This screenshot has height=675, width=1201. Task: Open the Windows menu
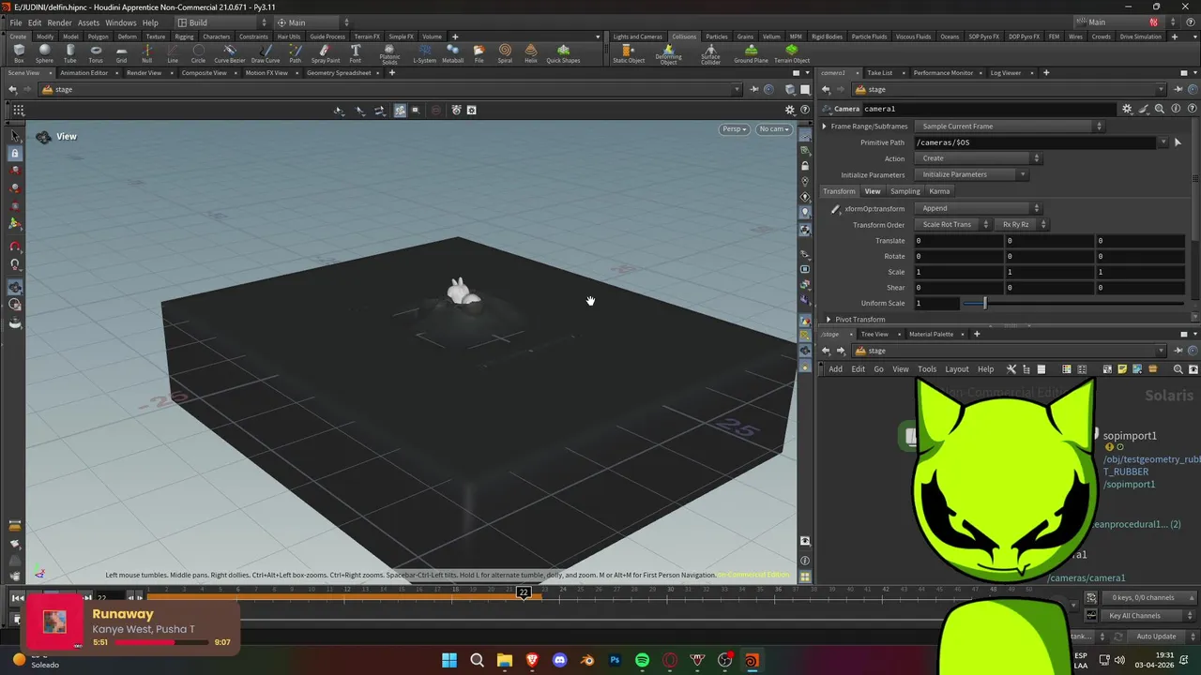point(120,22)
